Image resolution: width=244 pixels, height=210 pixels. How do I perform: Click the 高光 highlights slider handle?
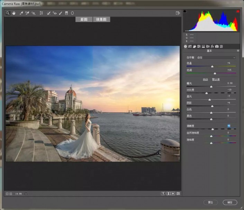(x=210, y=99)
